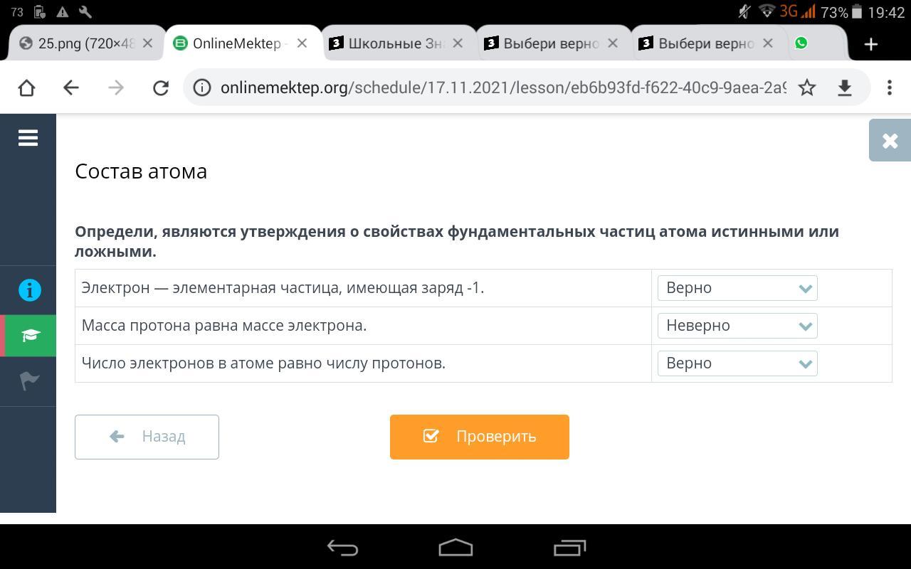Open the info icon in sidebar
The height and width of the screenshot is (569, 911).
tap(29, 290)
